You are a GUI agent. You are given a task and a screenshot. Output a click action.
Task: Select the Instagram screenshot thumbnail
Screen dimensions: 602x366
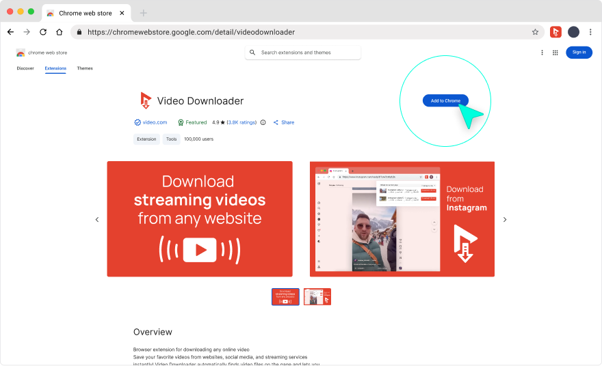click(x=317, y=296)
